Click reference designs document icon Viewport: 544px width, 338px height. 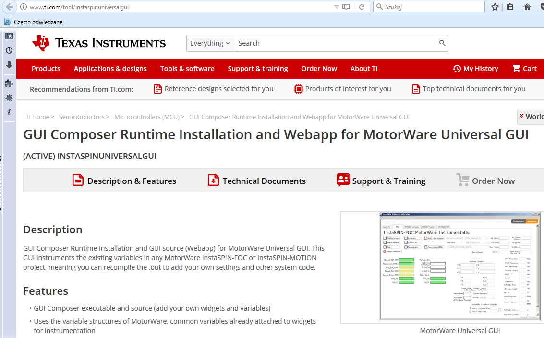pyautogui.click(x=157, y=89)
